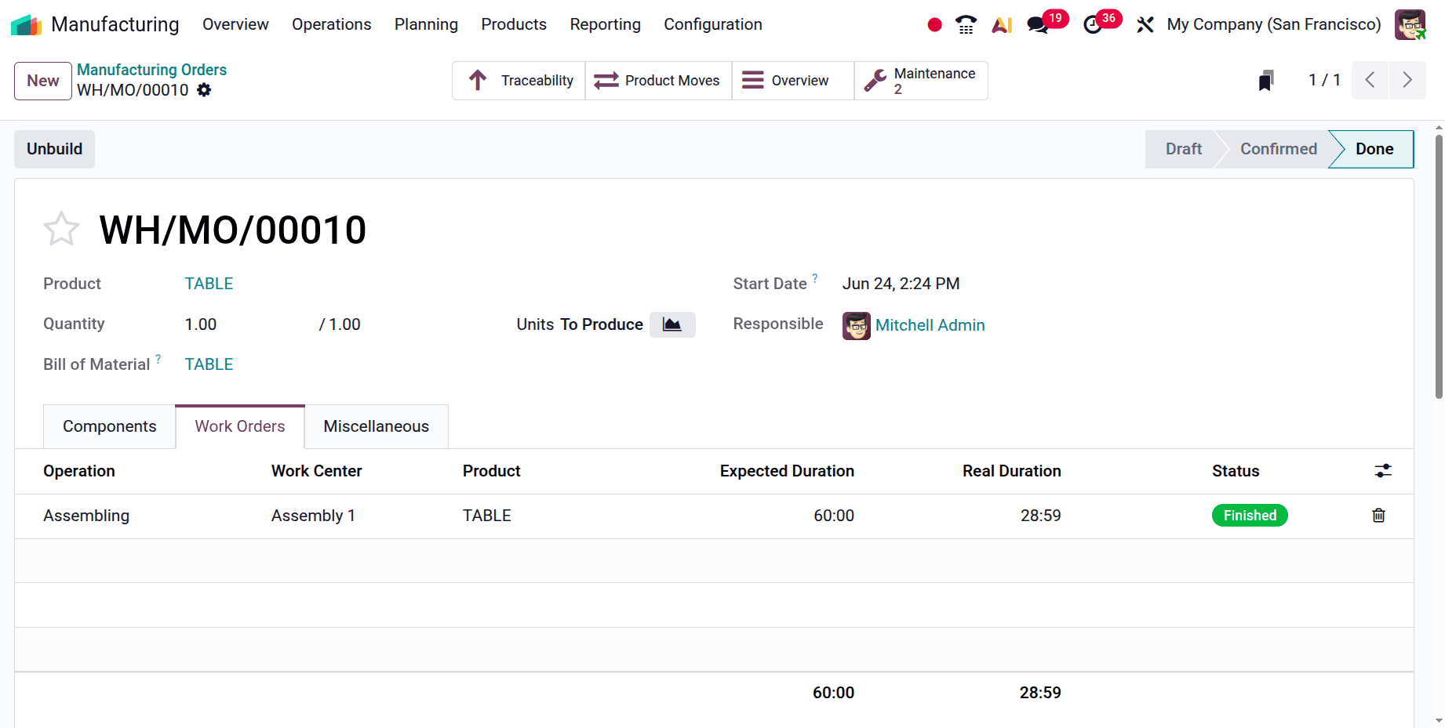The image size is (1445, 728).
Task: Click the 28:59 real duration cell
Action: [1040, 516]
